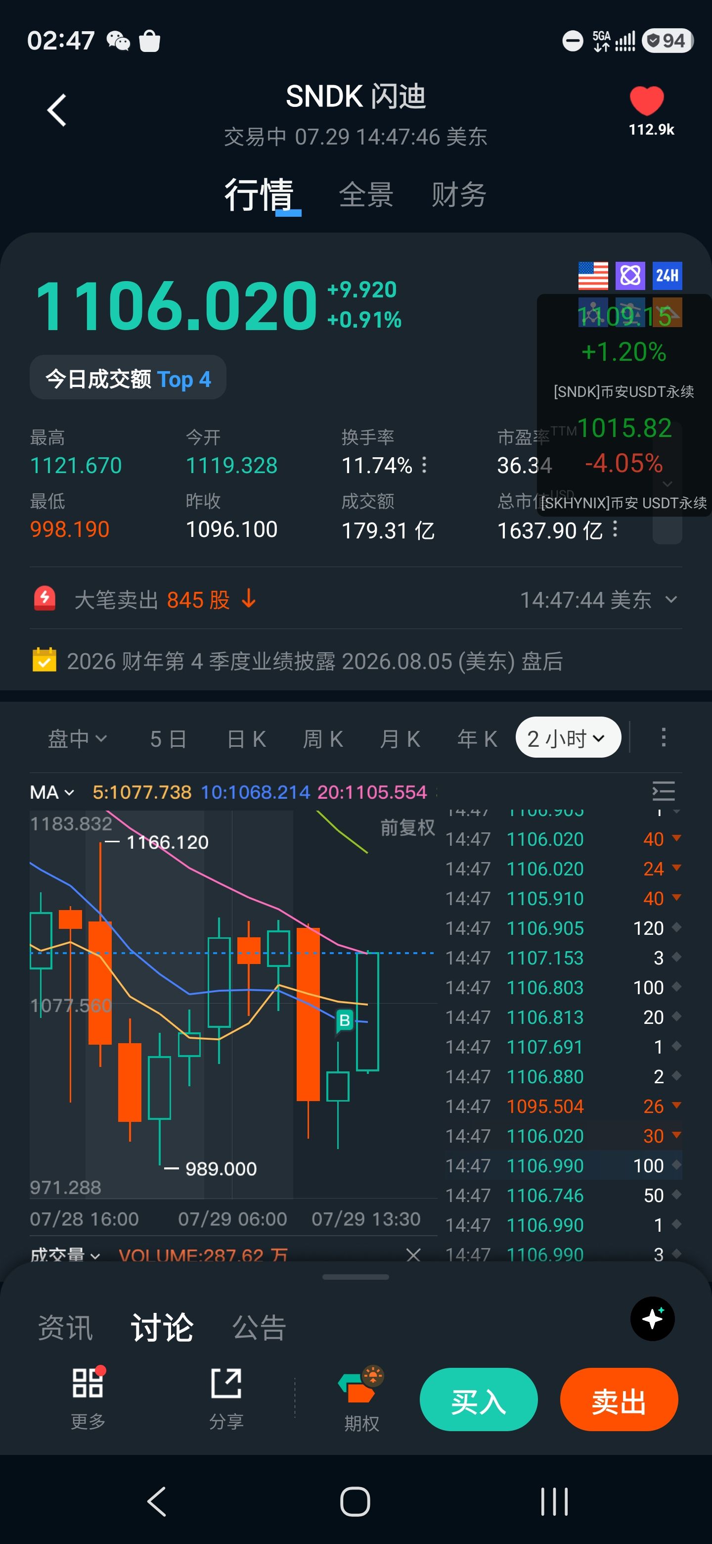Open 公告 announcements tab
Screen dimensions: 712x1544
[x=259, y=1327]
